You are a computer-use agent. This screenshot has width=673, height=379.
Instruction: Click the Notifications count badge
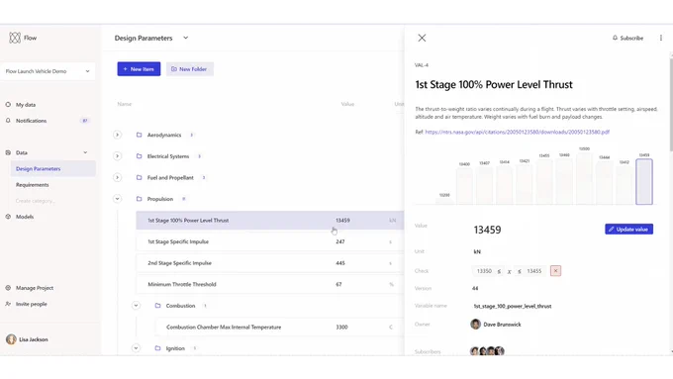click(84, 121)
